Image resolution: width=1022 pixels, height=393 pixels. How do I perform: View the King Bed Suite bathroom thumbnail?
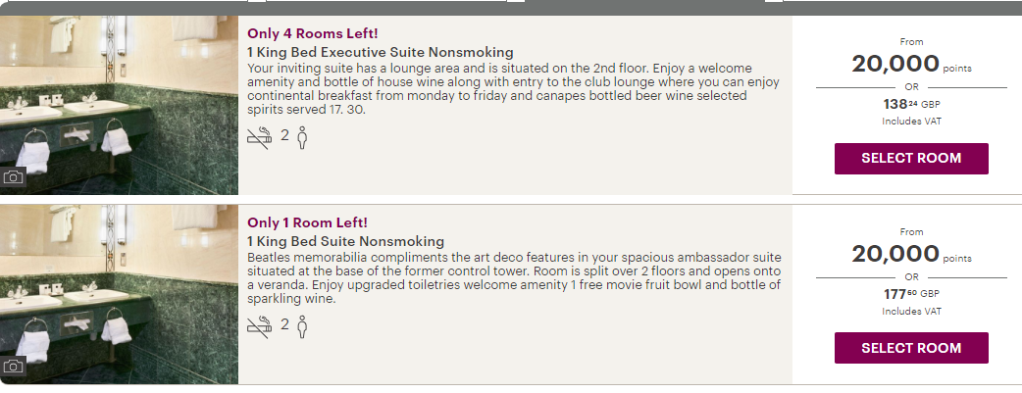[x=119, y=294]
